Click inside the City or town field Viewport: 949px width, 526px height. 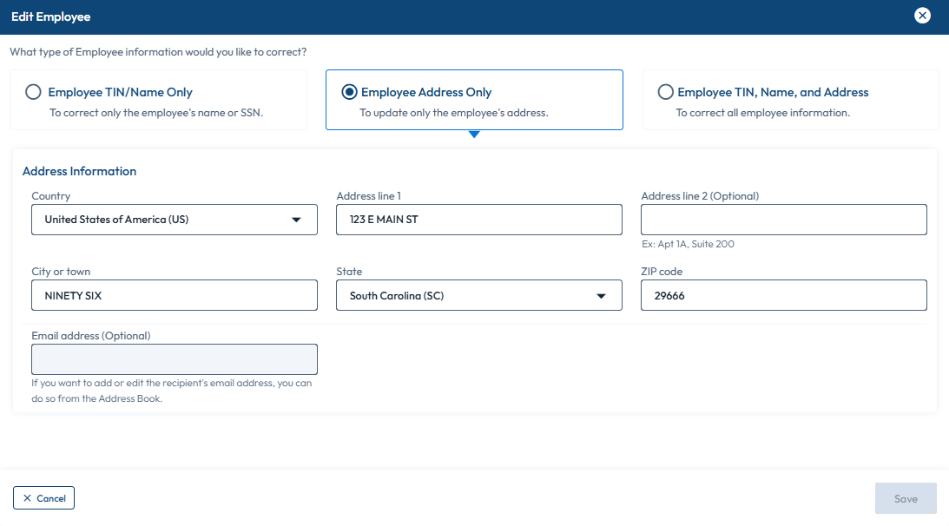(174, 295)
